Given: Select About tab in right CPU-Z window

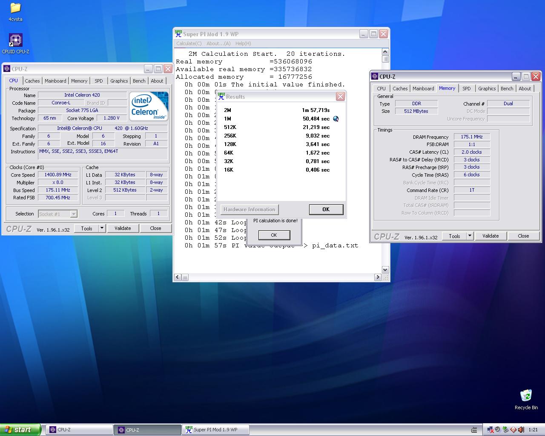Looking at the screenshot, I should point(525,89).
